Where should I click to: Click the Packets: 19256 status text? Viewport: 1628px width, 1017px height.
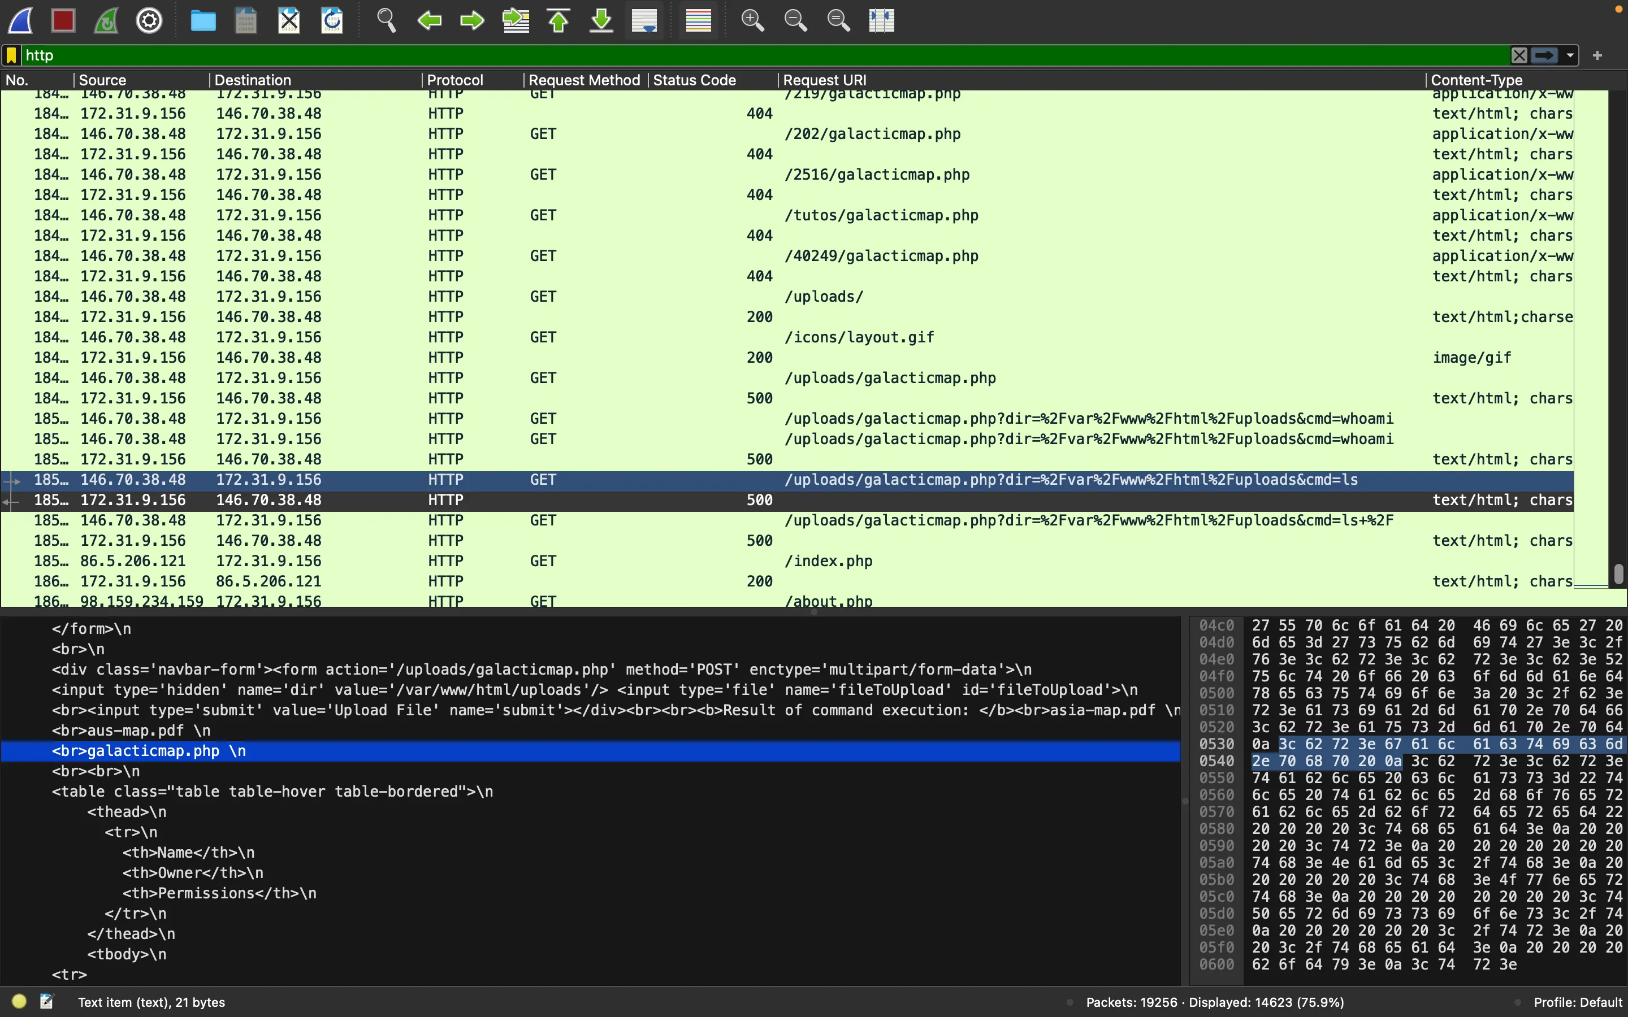[x=1215, y=1002]
